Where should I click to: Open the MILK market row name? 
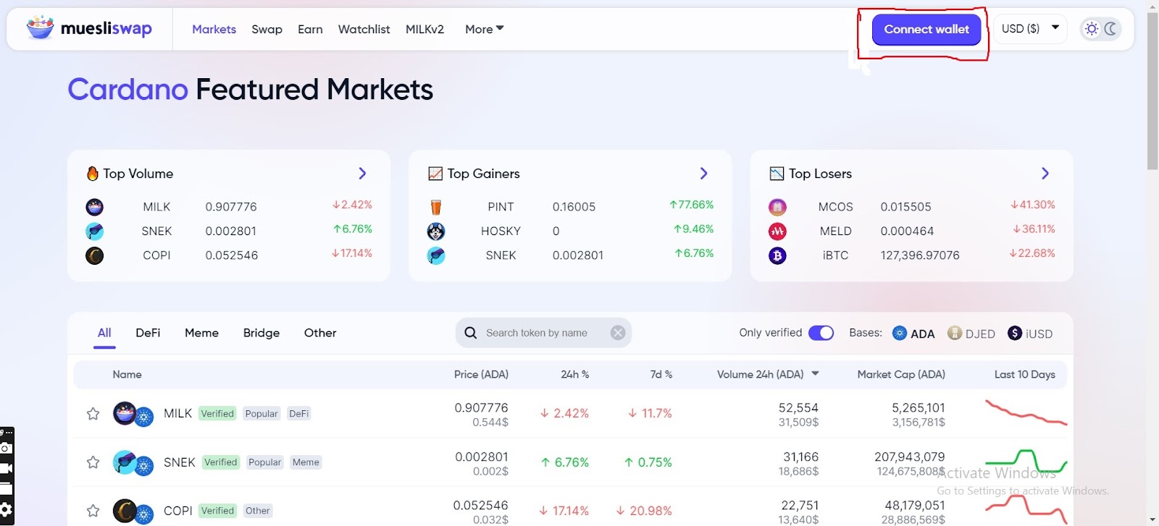[177, 413]
